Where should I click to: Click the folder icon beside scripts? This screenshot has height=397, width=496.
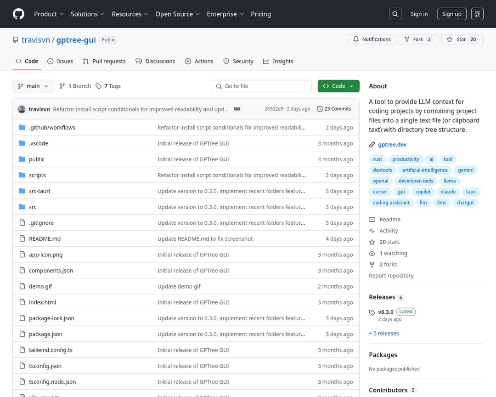click(22, 175)
